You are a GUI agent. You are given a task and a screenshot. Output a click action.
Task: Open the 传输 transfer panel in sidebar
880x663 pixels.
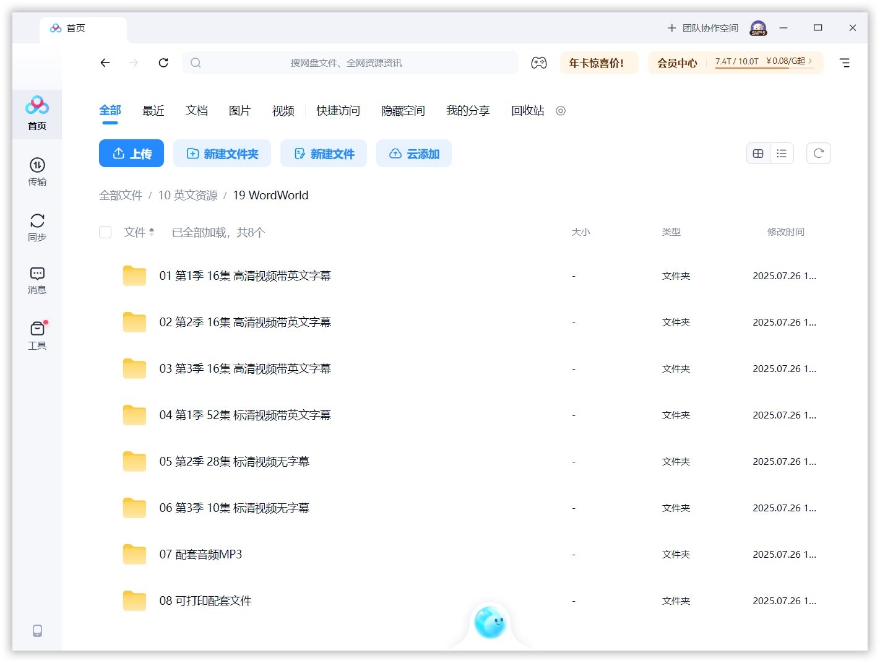click(37, 171)
